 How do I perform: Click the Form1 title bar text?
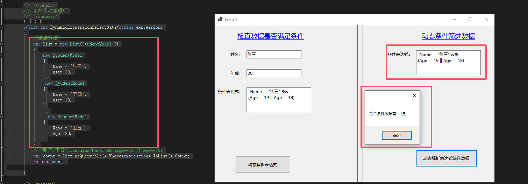point(231,20)
